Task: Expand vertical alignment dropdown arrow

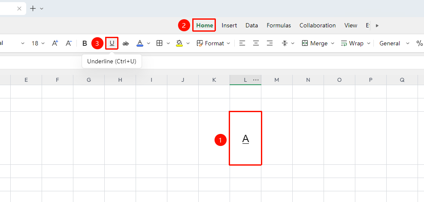Action: click(293, 43)
